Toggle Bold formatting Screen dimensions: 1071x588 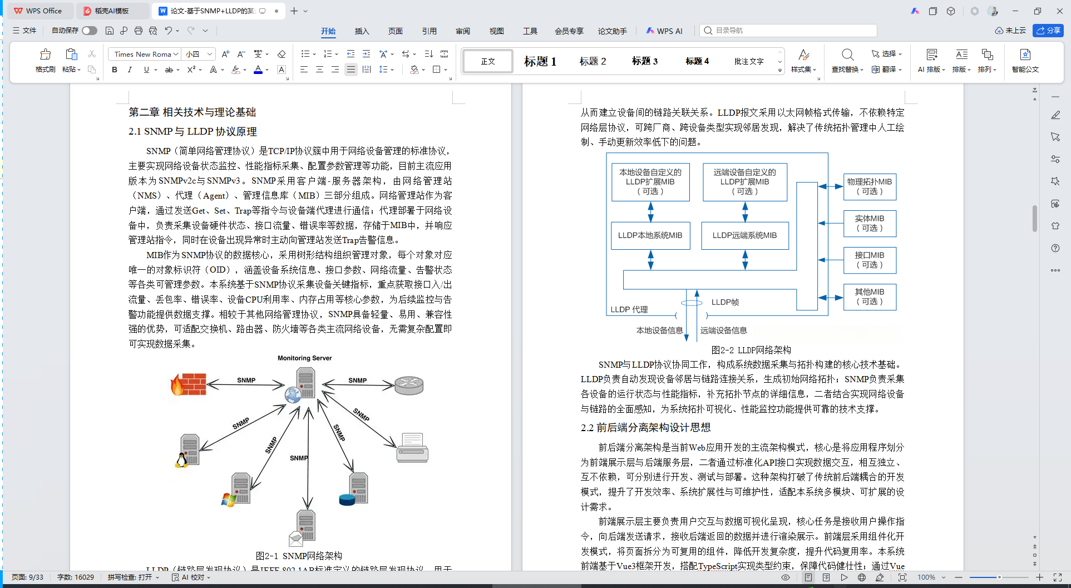point(115,70)
